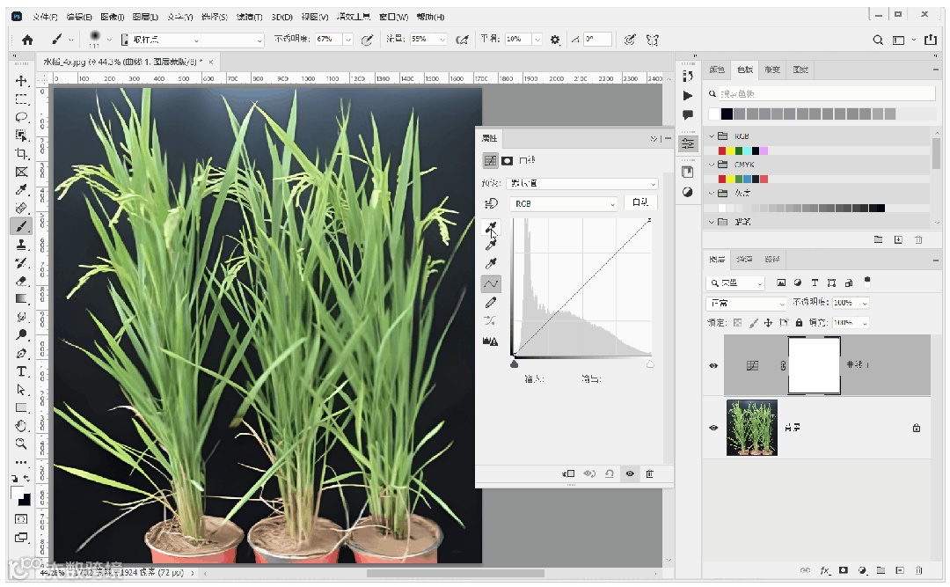
Task: Switch to the Gradients tab in swatches panel
Action: (771, 70)
